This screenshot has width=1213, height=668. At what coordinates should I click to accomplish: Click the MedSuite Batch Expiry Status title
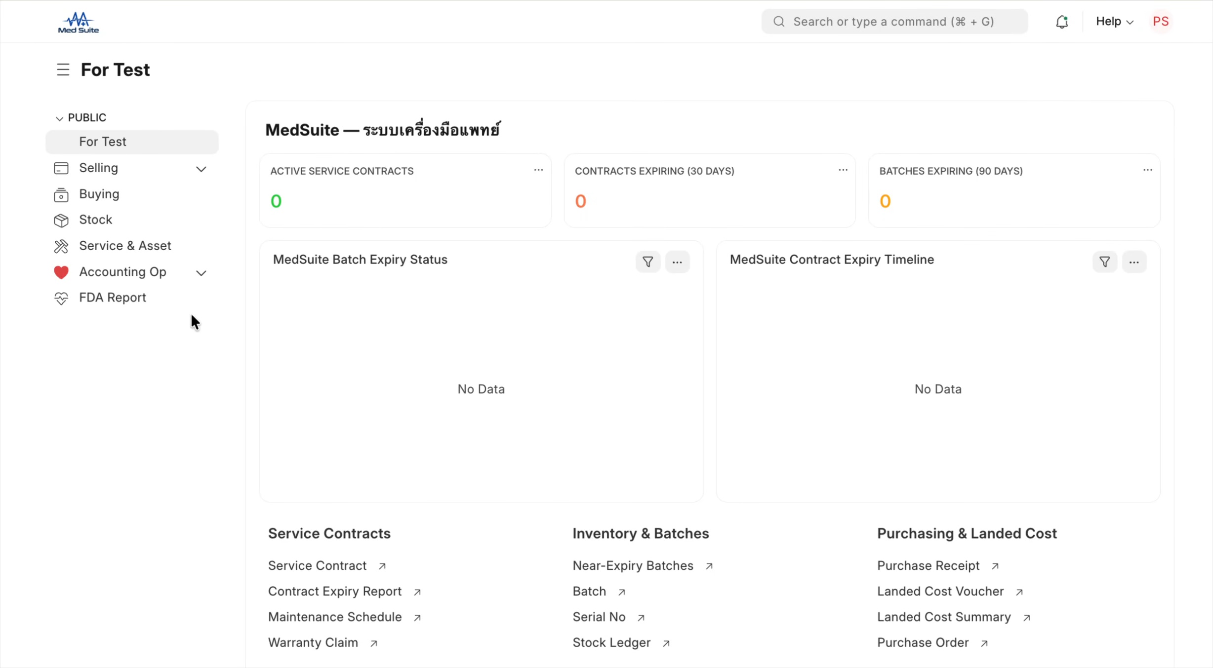pyautogui.click(x=360, y=260)
